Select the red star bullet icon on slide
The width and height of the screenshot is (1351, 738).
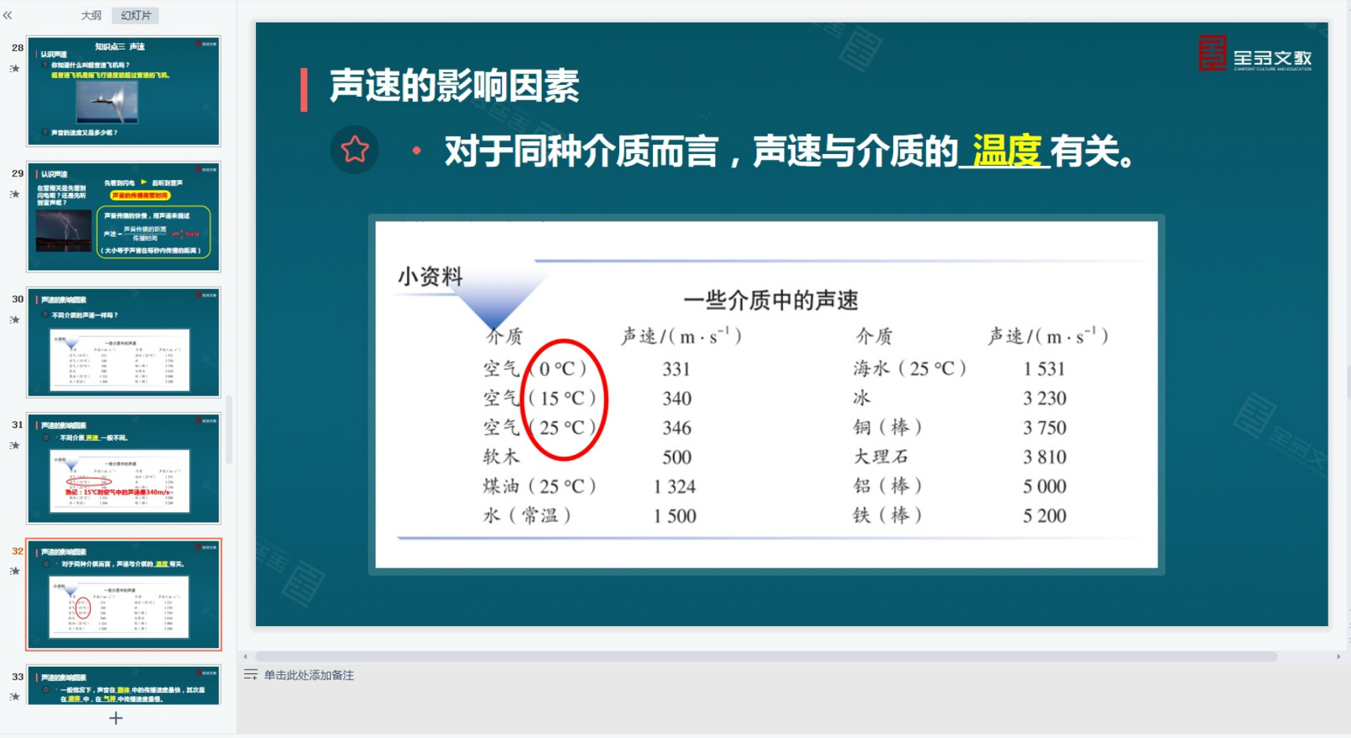(354, 149)
